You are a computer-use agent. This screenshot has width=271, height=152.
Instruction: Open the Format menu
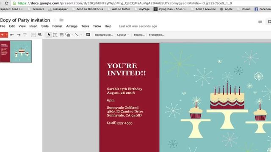coord(57,26)
